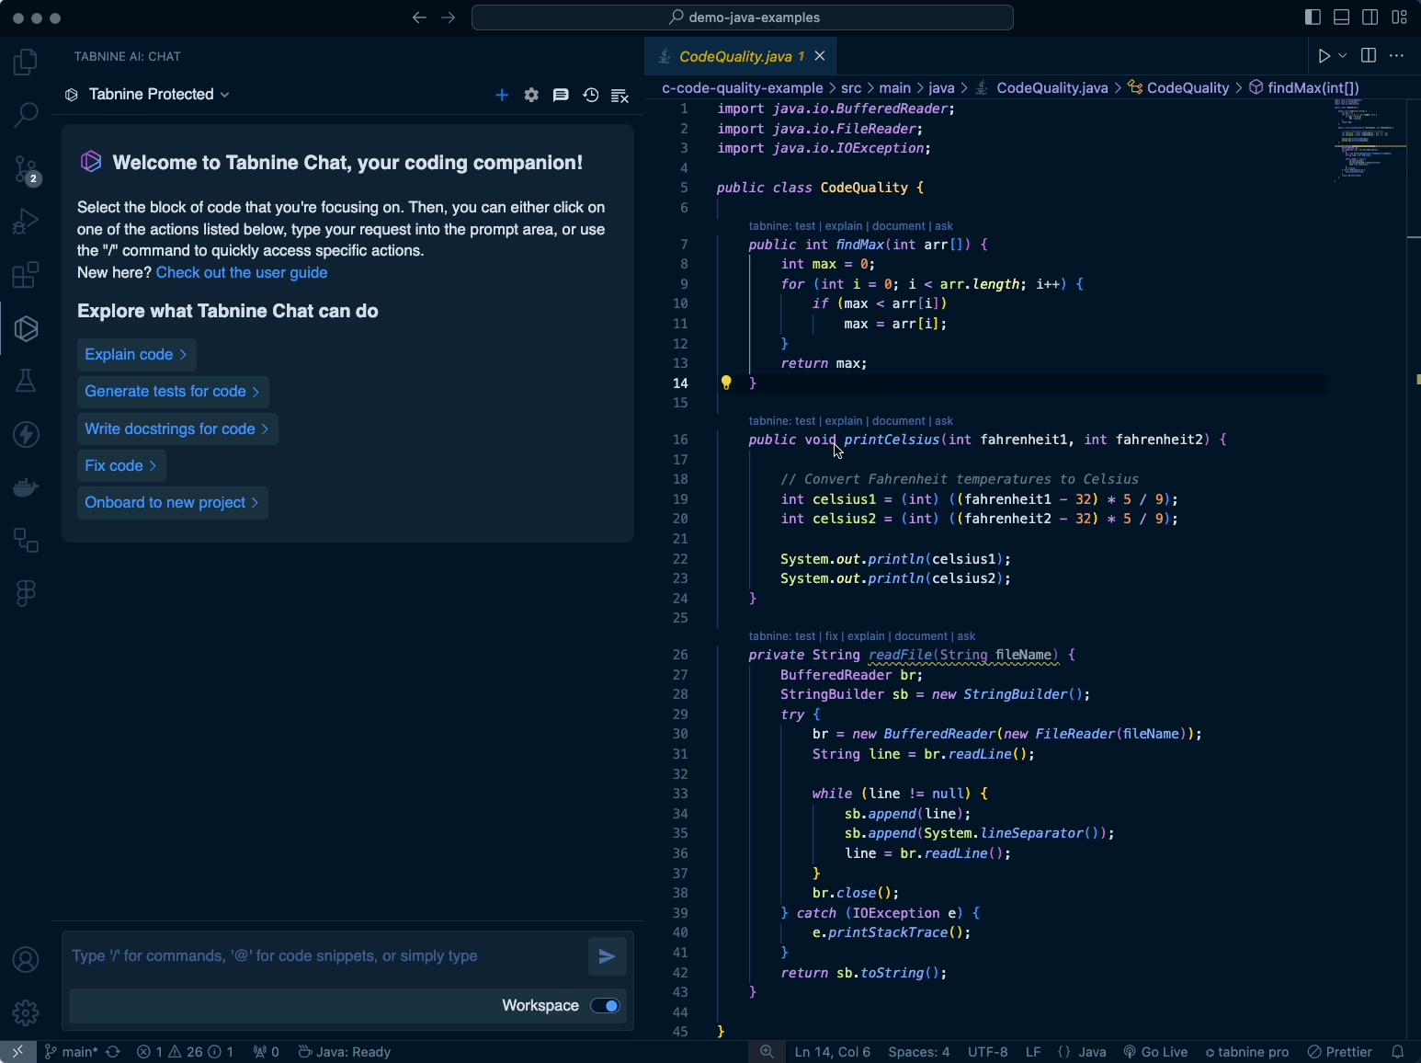Expand the Tabnine Protected dropdown
The height and width of the screenshot is (1063, 1421).
click(158, 95)
